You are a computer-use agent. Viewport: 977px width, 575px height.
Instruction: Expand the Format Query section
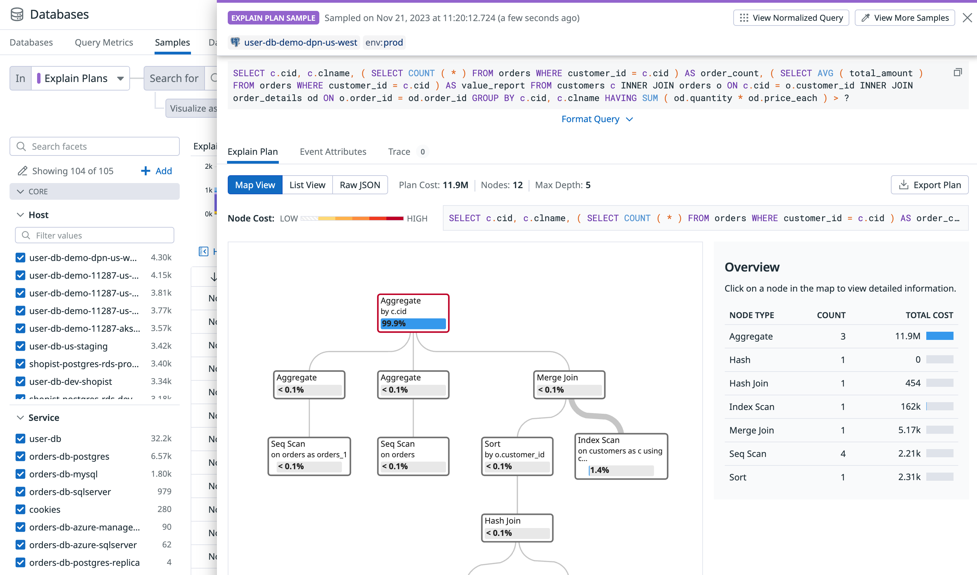[x=597, y=119]
